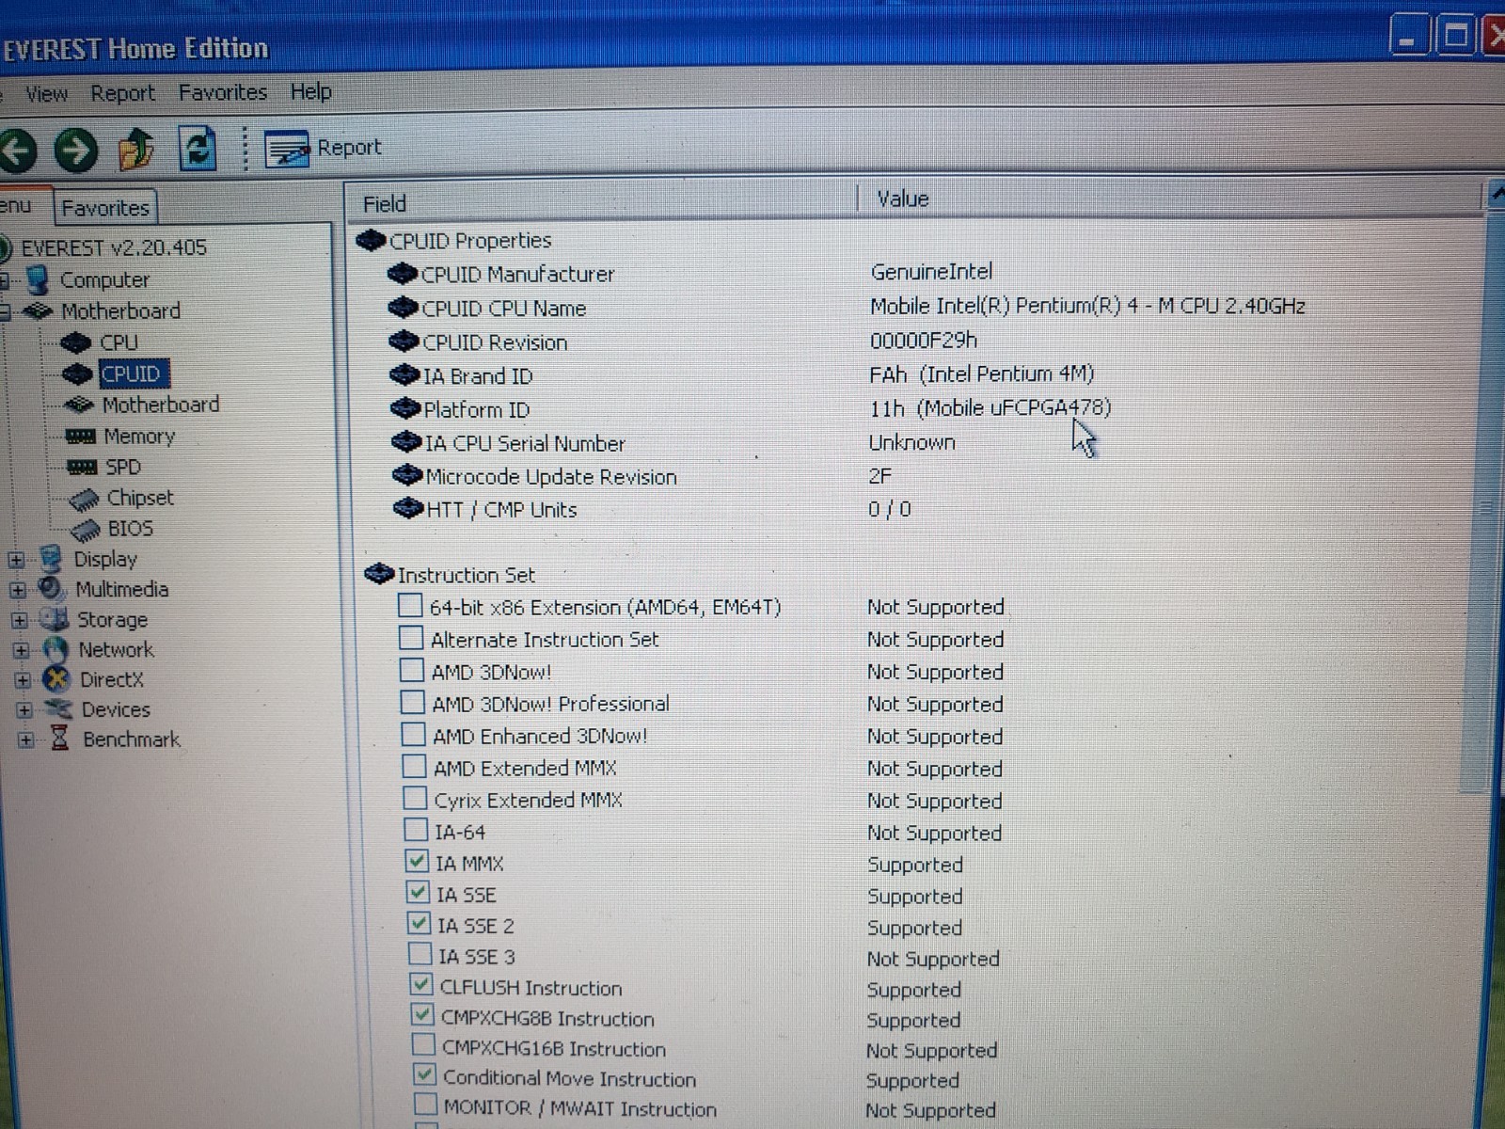Go back with the green left arrow
The width and height of the screenshot is (1505, 1129).
(16, 151)
